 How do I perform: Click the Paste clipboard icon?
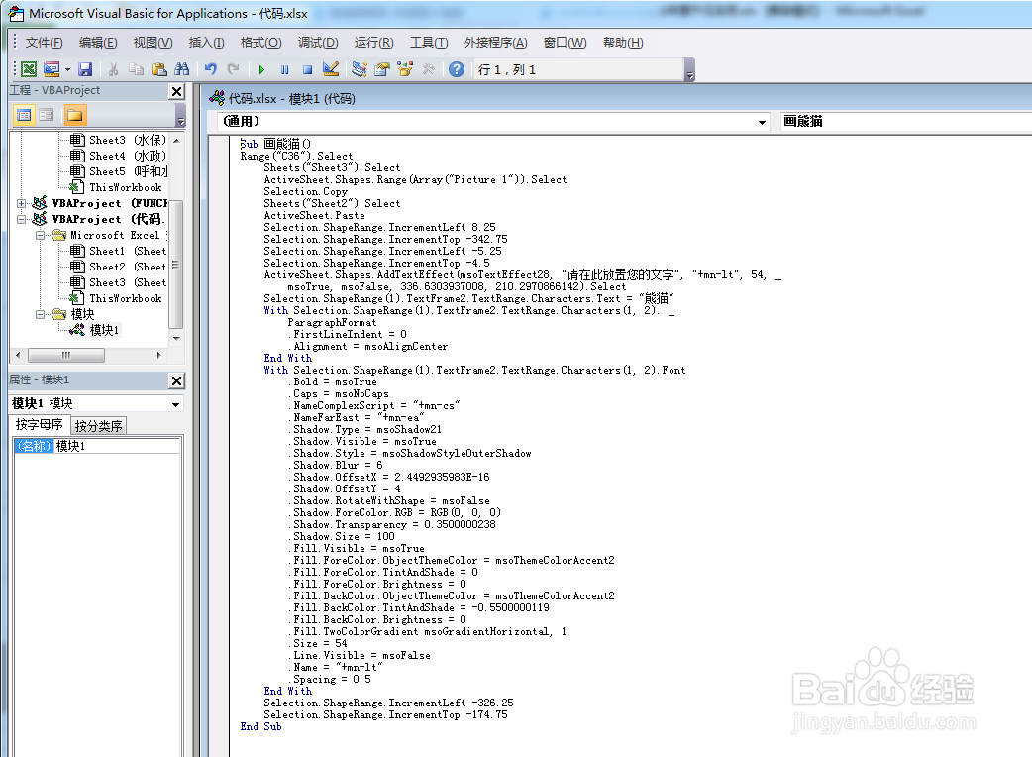point(158,69)
